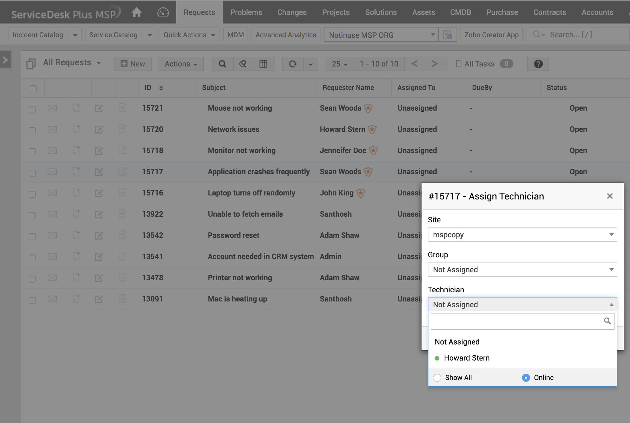Choose Howard Stern from technician list
Screen dimensions: 630x423
coord(467,358)
